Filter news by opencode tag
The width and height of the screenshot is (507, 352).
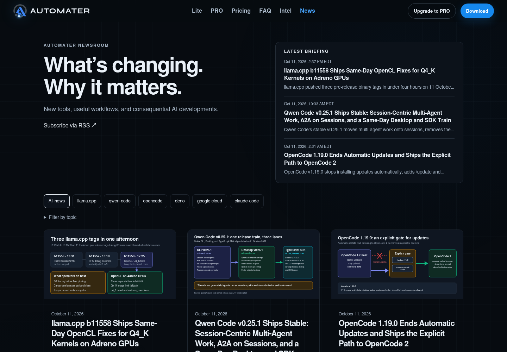(x=153, y=201)
